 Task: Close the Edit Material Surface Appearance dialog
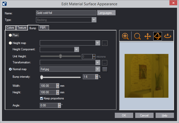click(x=173, y=3)
